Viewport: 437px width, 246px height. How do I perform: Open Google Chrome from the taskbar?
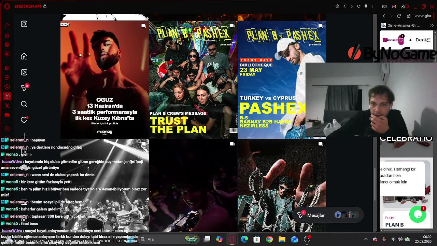point(269,239)
